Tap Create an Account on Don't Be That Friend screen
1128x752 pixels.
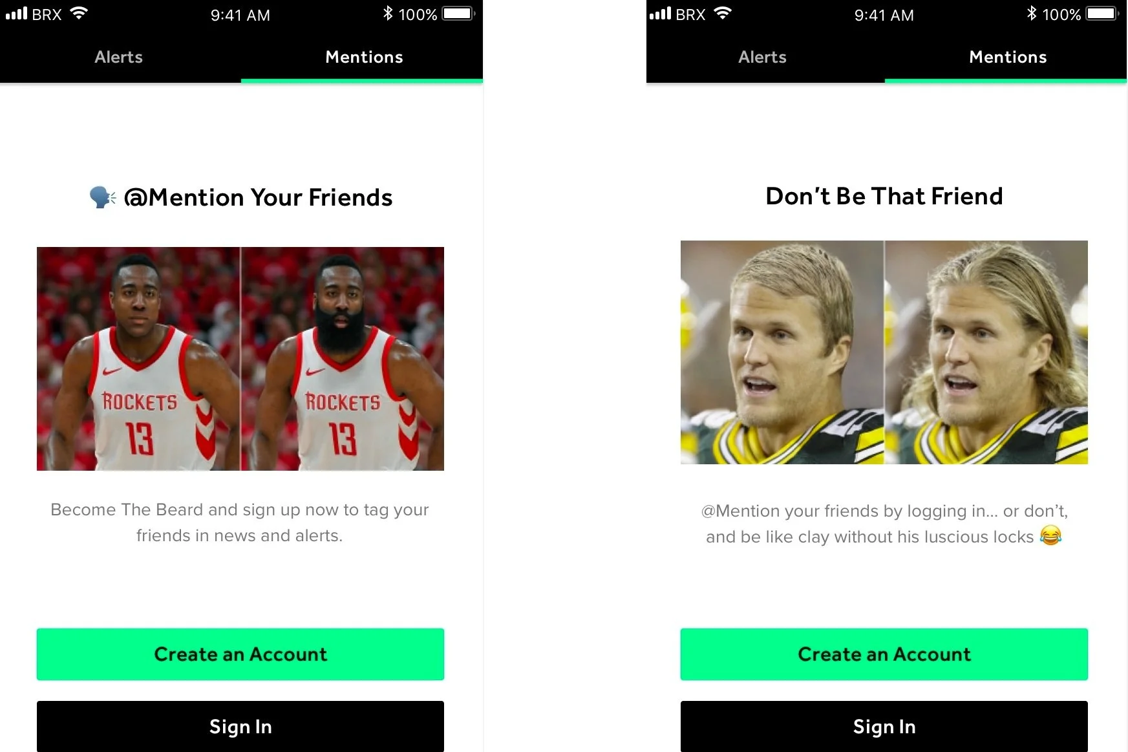tap(884, 654)
